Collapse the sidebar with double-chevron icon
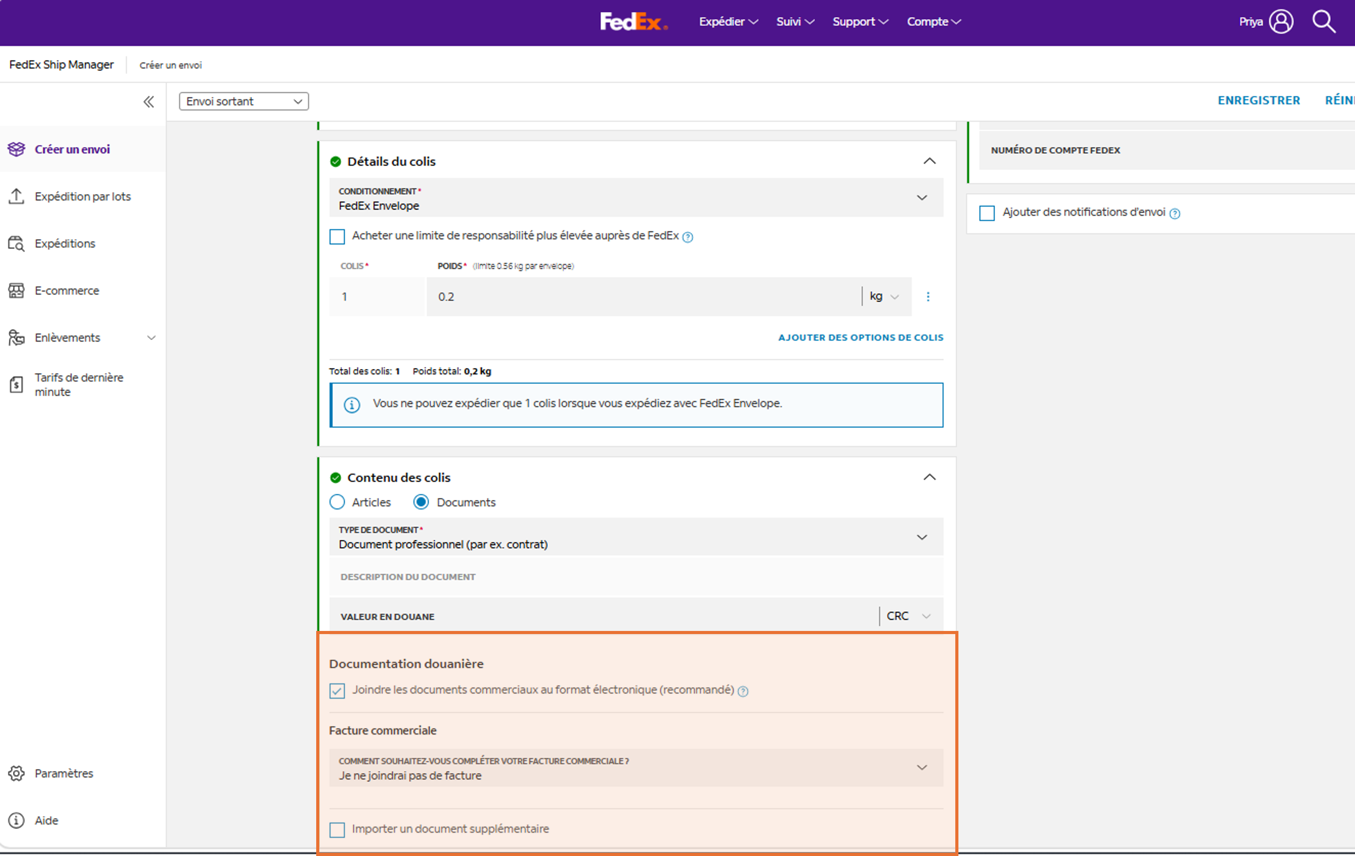This screenshot has height=856, width=1355. tap(149, 102)
